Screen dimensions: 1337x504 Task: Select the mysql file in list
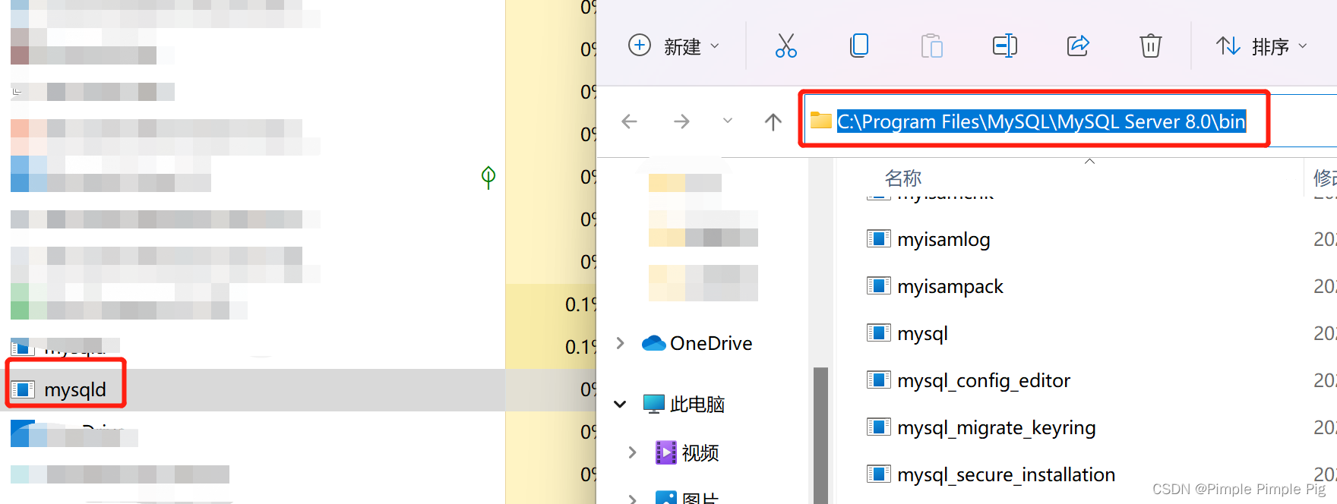(x=922, y=333)
